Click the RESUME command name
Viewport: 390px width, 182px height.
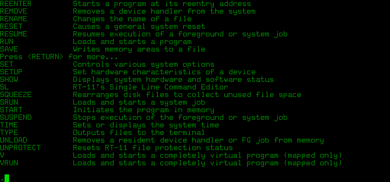[x=13, y=34]
